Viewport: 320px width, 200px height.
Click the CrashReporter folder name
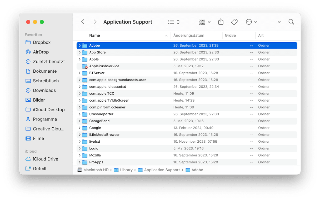tap(101, 114)
